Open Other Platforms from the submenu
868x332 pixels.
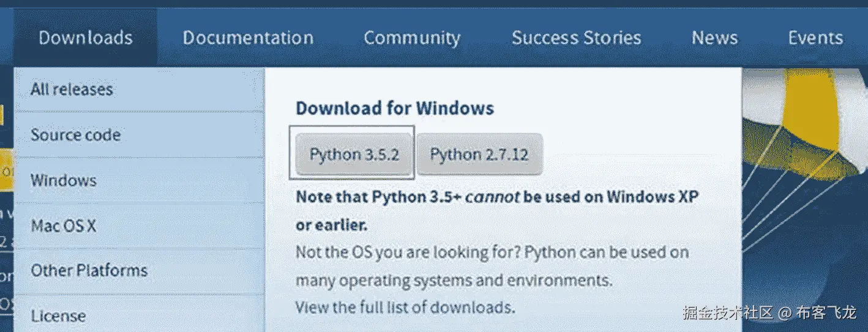coord(89,270)
